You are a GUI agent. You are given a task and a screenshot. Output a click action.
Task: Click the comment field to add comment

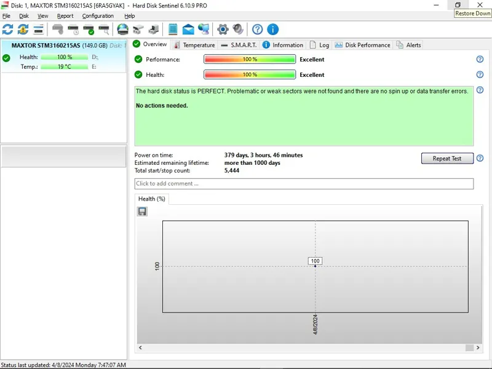[304, 183]
